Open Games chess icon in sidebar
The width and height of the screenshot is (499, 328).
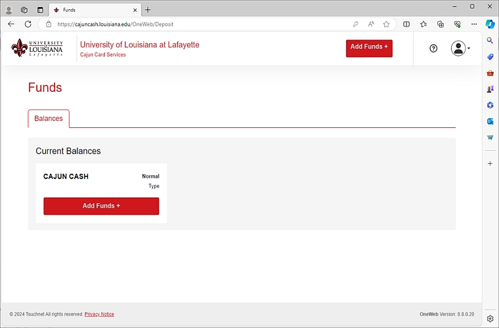click(490, 89)
